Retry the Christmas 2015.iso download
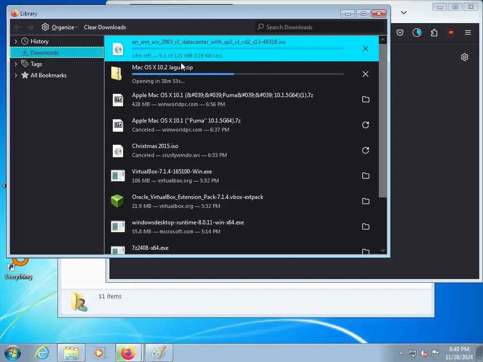Image resolution: width=483 pixels, height=362 pixels. click(366, 150)
